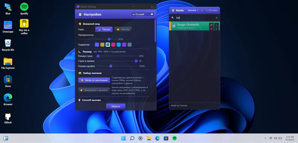Click the Строк в панели slider handle
Viewport: 298px width, 143px height.
pos(136,61)
